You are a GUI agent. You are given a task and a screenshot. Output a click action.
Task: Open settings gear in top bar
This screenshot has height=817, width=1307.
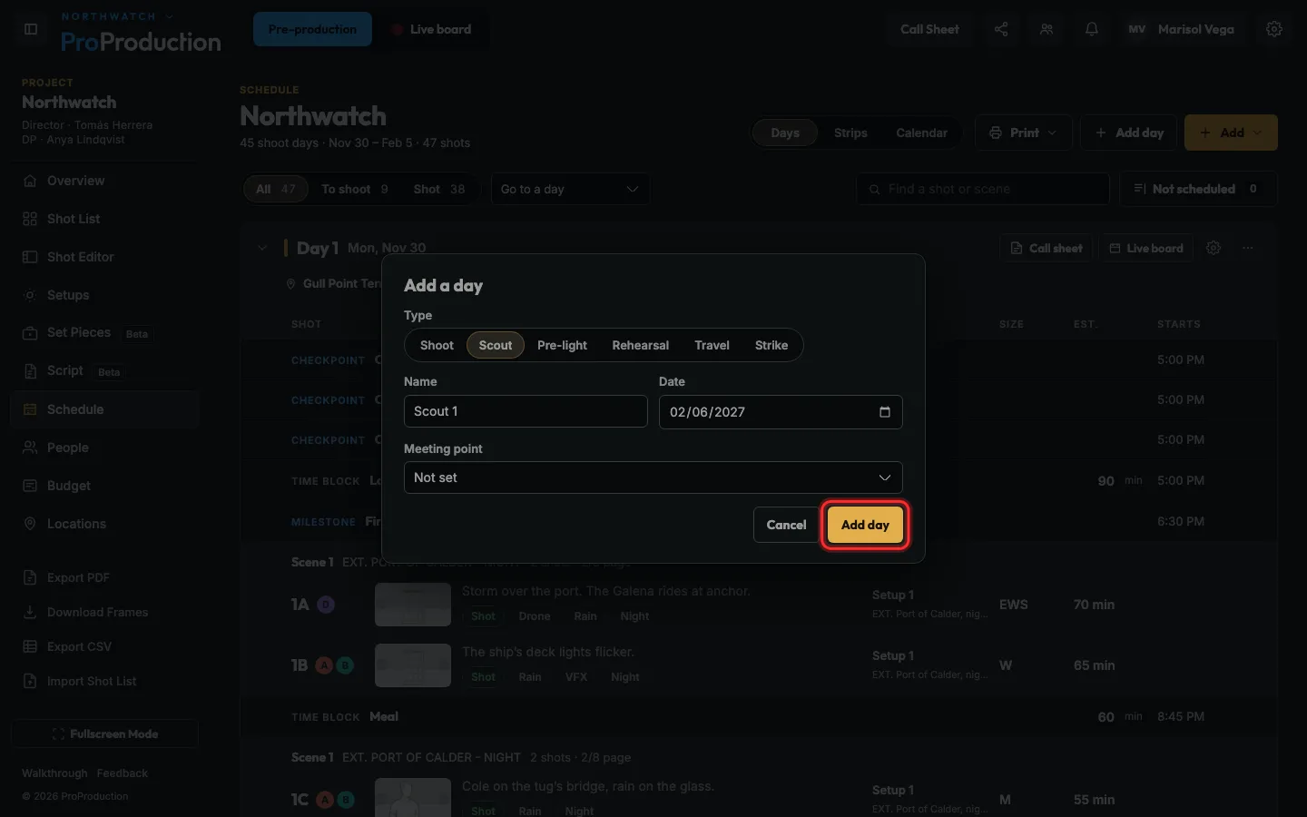1274,29
